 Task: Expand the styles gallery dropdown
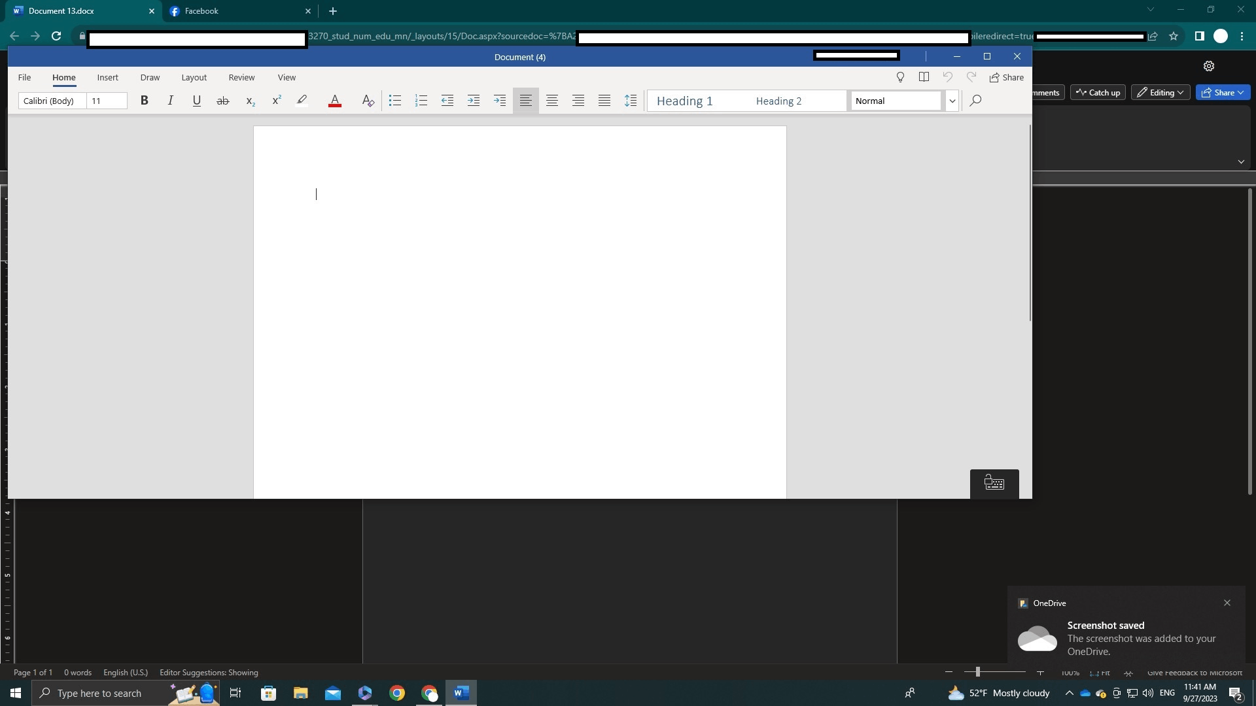pos(952,101)
